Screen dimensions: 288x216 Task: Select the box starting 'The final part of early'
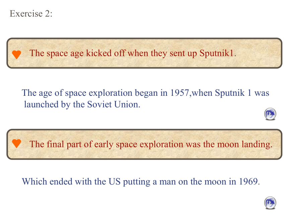pos(144,144)
